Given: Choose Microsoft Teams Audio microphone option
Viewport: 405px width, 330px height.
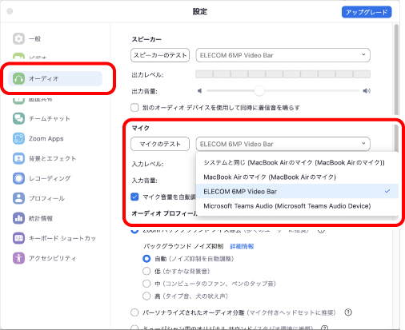Looking at the screenshot, I should coord(297,206).
